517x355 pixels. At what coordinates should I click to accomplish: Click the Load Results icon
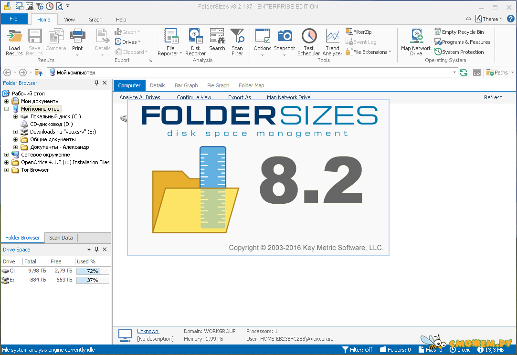pyautogui.click(x=14, y=37)
